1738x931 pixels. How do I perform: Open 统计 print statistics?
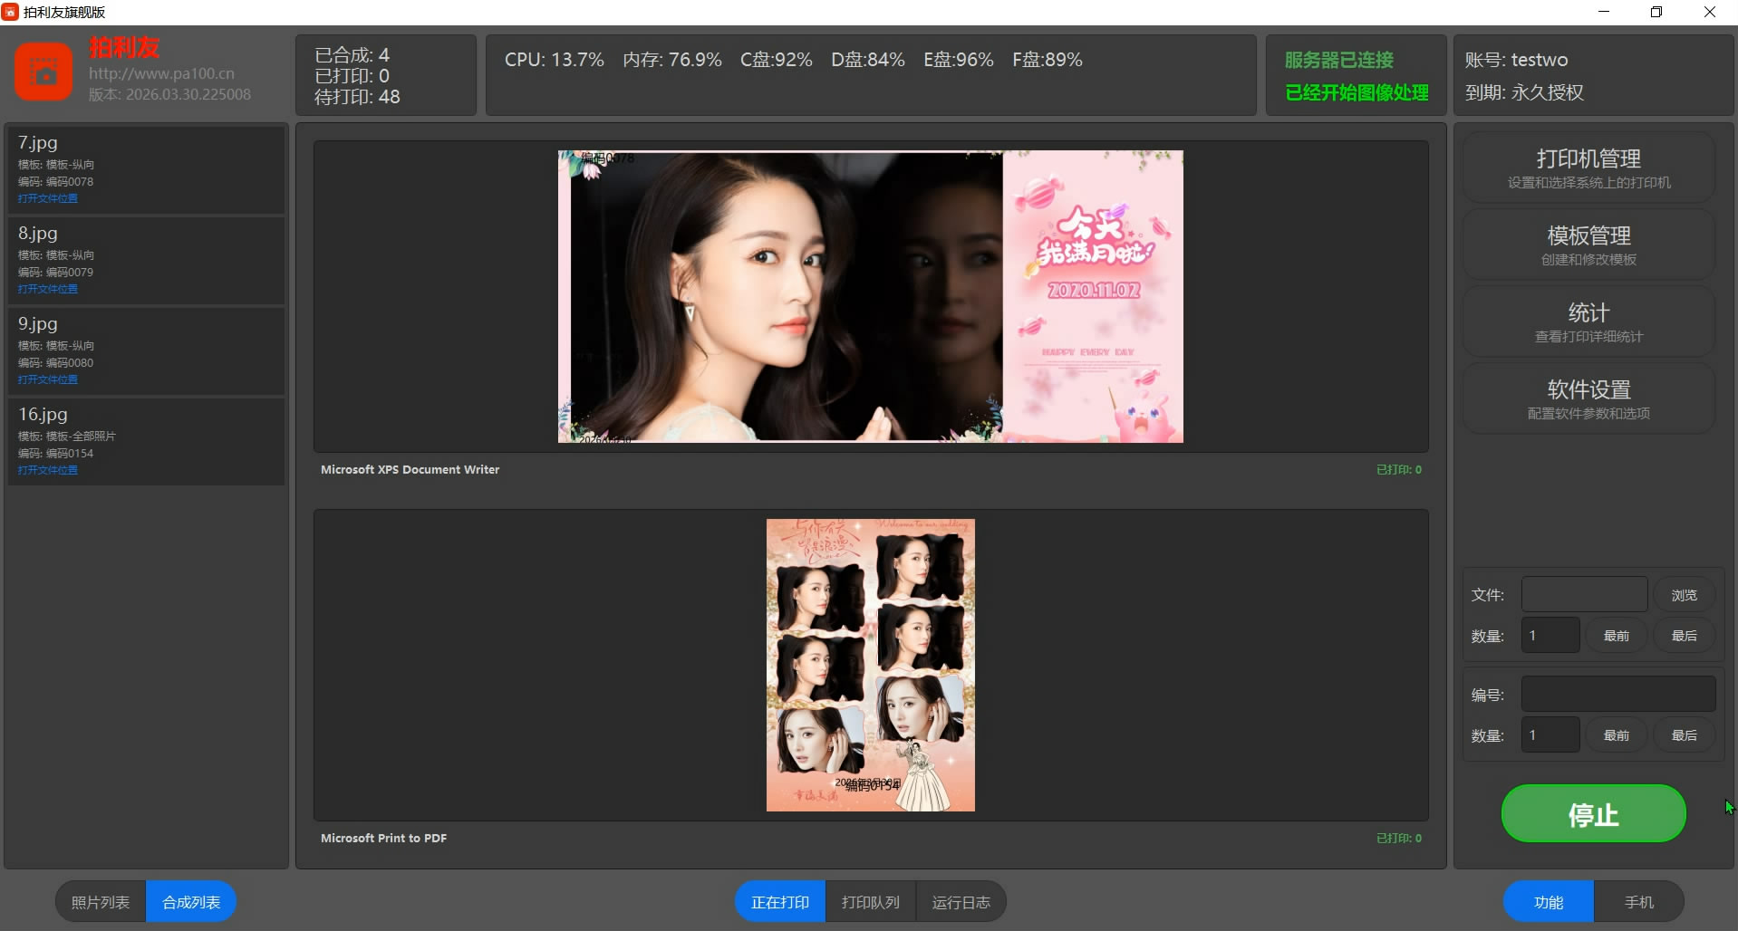(1588, 322)
